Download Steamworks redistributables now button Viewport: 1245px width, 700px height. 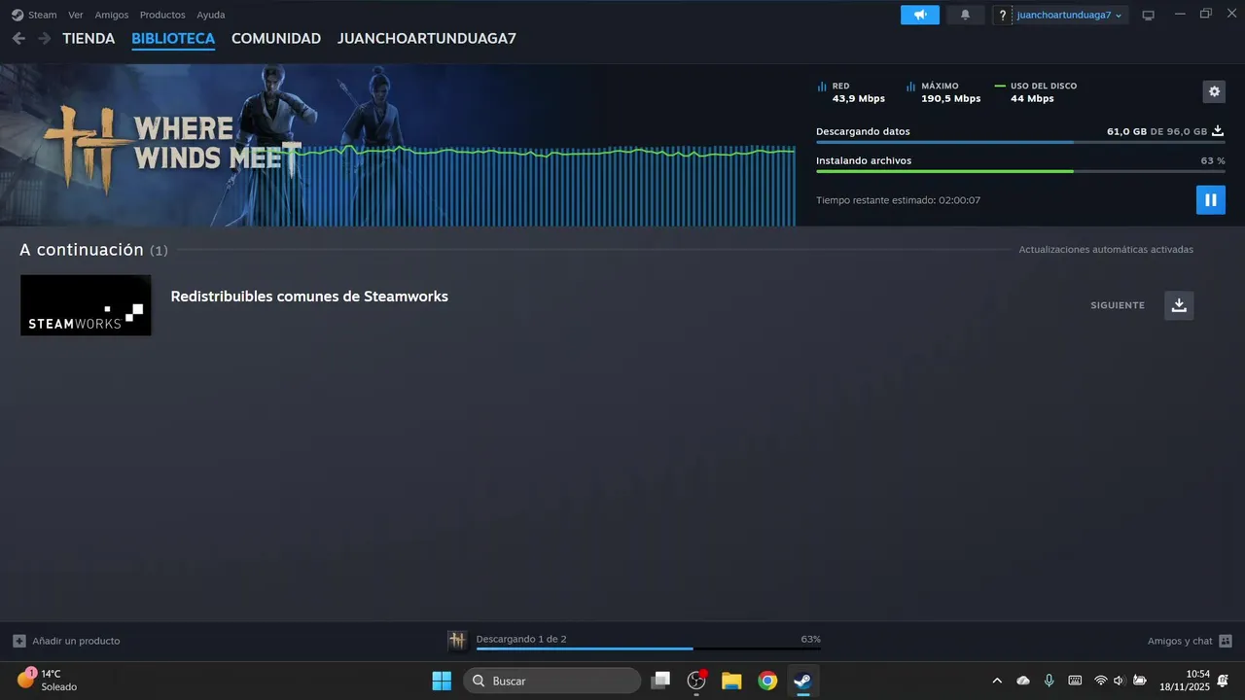1179,305
